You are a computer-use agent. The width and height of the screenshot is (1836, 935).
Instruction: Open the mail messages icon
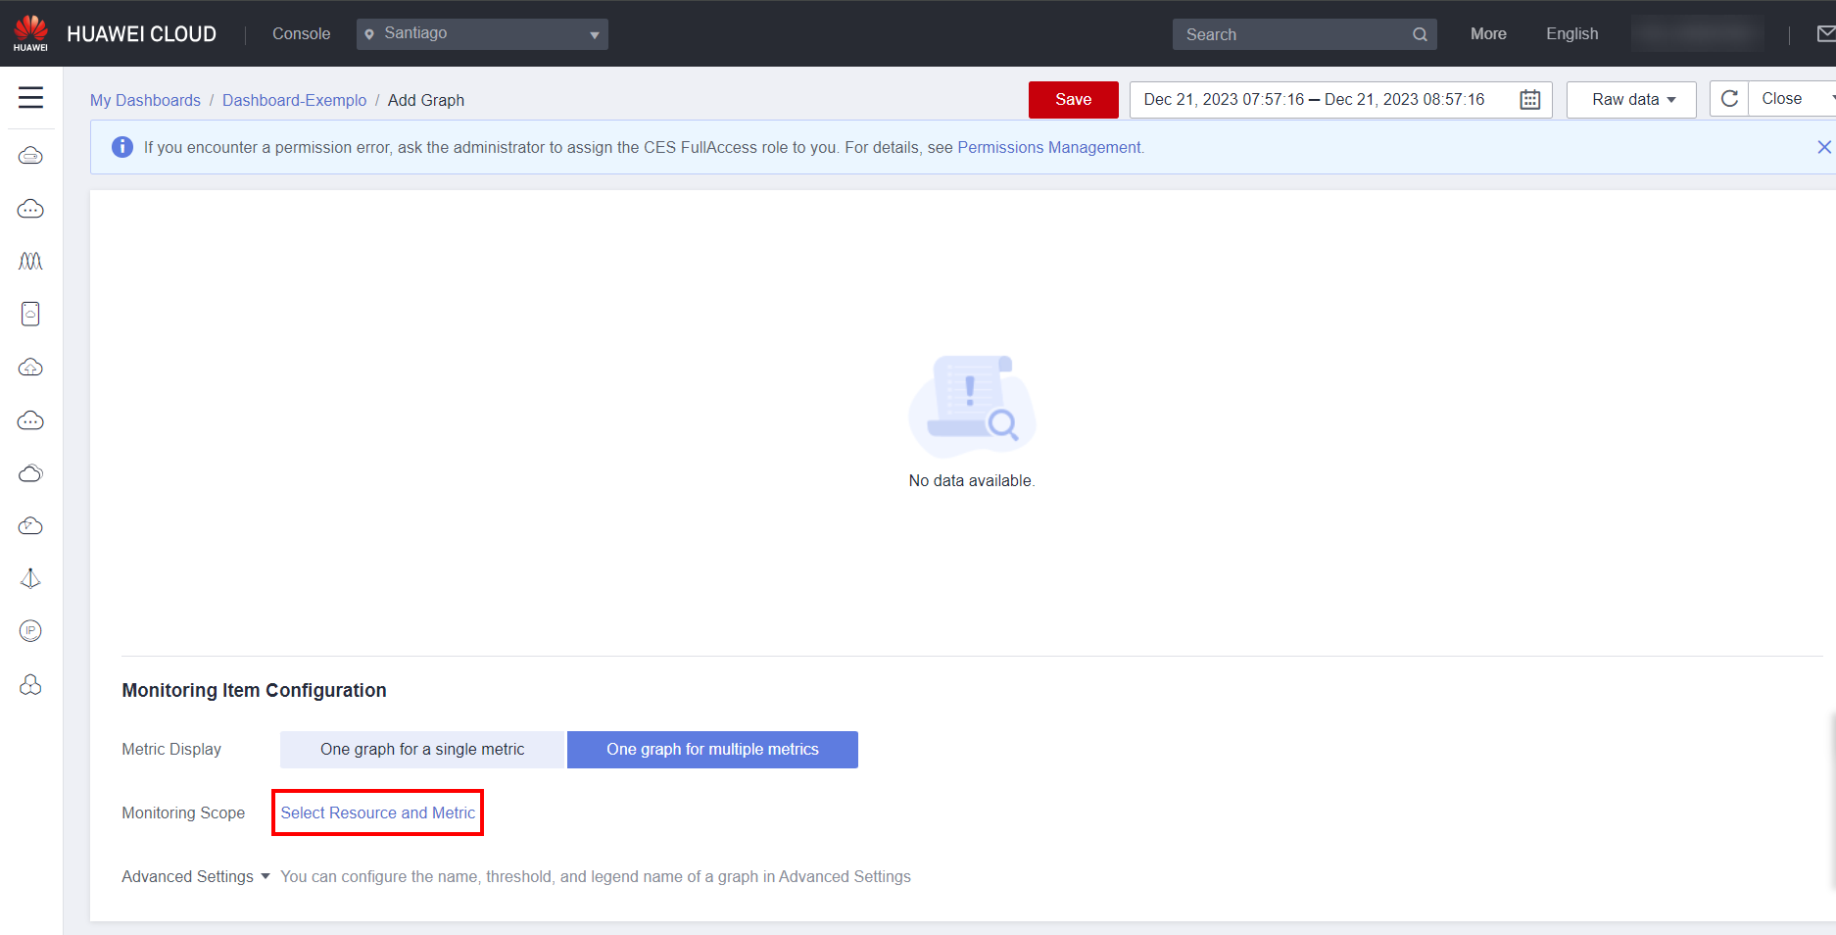point(1825,34)
